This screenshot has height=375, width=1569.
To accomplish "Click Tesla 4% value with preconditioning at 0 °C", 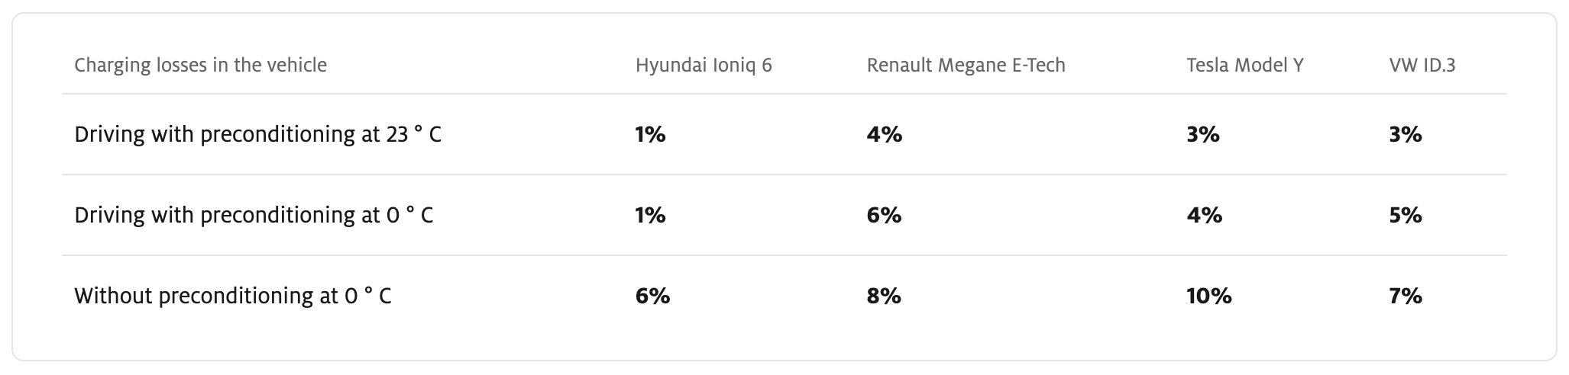I will 1205,216.
